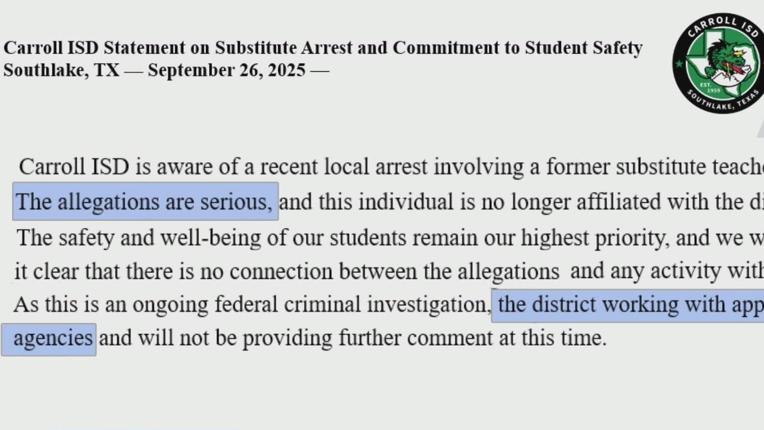Click the highlighted "The allegations are serious," text

click(x=144, y=202)
